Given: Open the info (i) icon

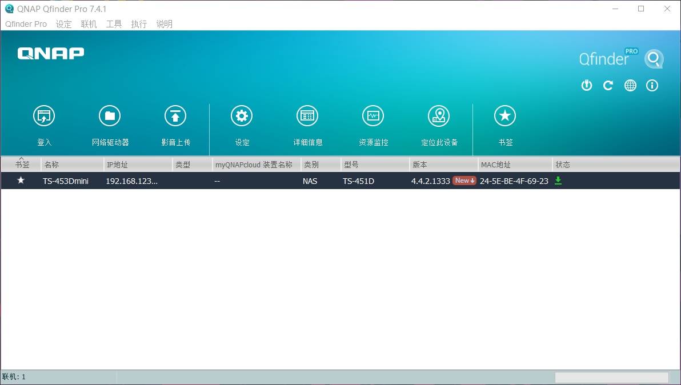Looking at the screenshot, I should [652, 86].
